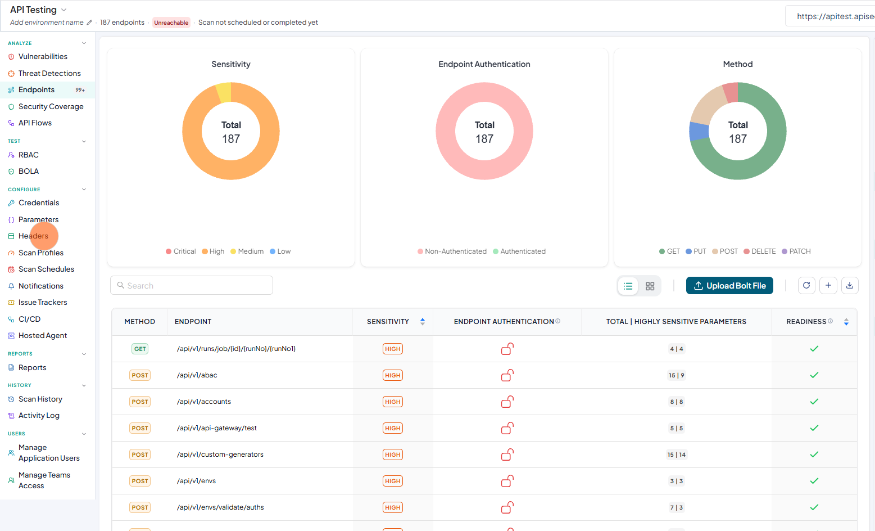Collapse the ANALYZE sidebar section
The image size is (875, 531).
click(x=84, y=43)
